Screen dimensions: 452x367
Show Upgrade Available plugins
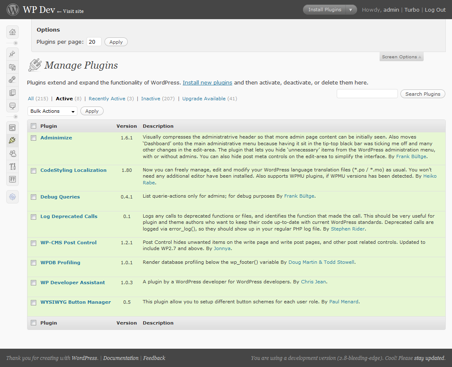[204, 99]
